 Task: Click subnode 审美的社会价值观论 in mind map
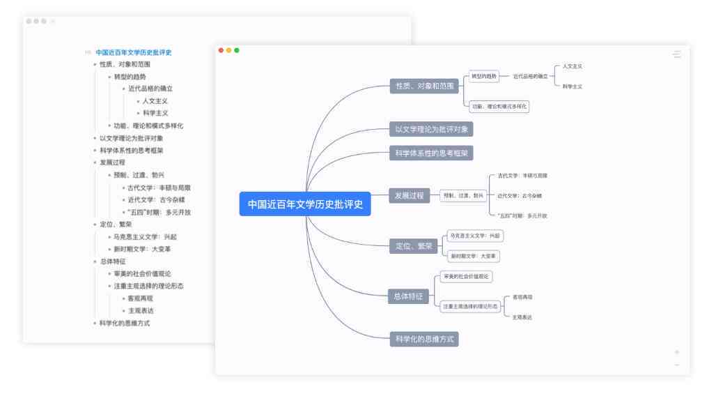(466, 276)
